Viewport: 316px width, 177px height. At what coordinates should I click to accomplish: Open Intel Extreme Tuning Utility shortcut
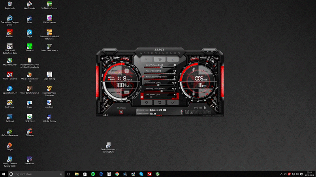click(x=9, y=162)
